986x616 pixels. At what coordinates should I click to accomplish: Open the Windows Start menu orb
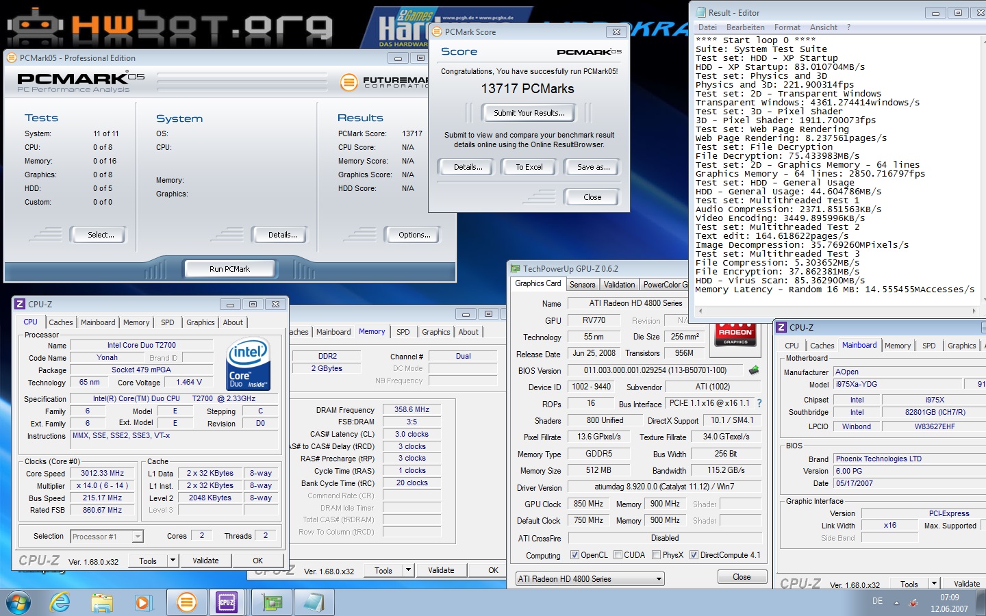pos(18,602)
